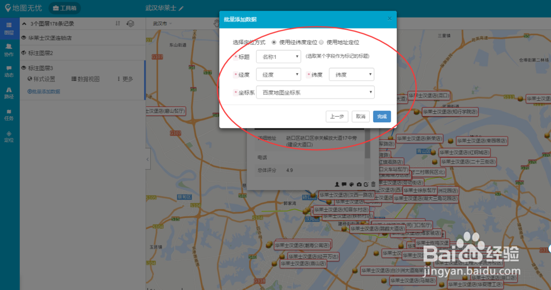Open the 坐标系 coordinate system dropdown
Screen dimensions: 551x290
click(x=315, y=92)
